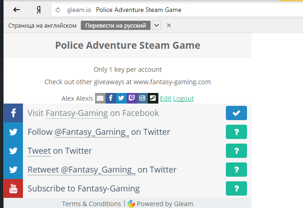
Task: Reload the page with the refresh icon
Action: (x=58, y=10)
